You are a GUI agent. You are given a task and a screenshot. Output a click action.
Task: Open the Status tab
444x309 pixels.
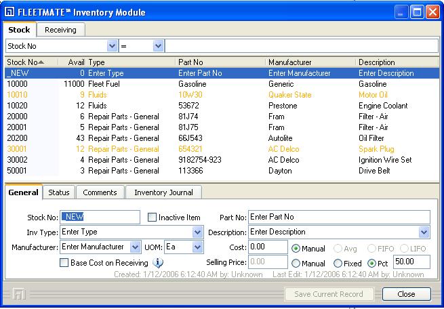[x=58, y=192]
